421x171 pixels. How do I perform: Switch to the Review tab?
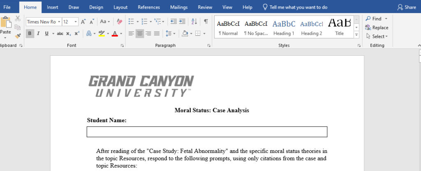(205, 7)
